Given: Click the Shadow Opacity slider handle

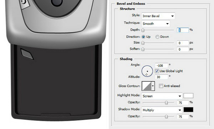Looking at the screenshot, I should point(166,117).
